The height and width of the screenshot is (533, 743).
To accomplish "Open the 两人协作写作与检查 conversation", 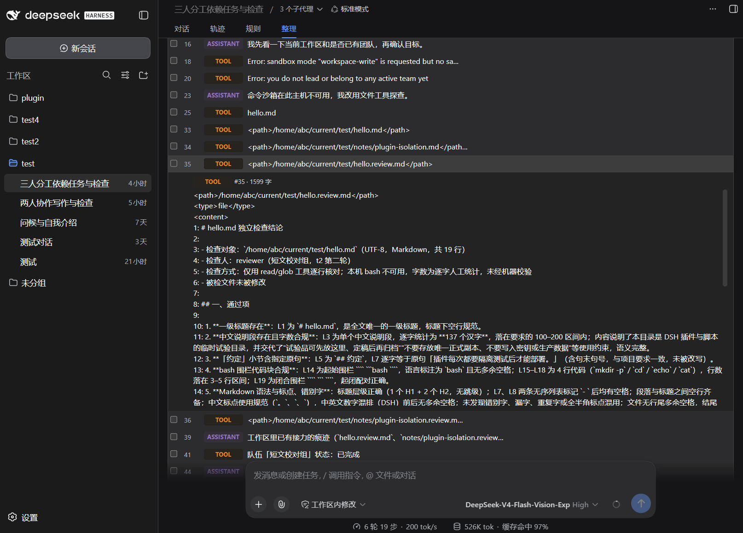I will 78,203.
